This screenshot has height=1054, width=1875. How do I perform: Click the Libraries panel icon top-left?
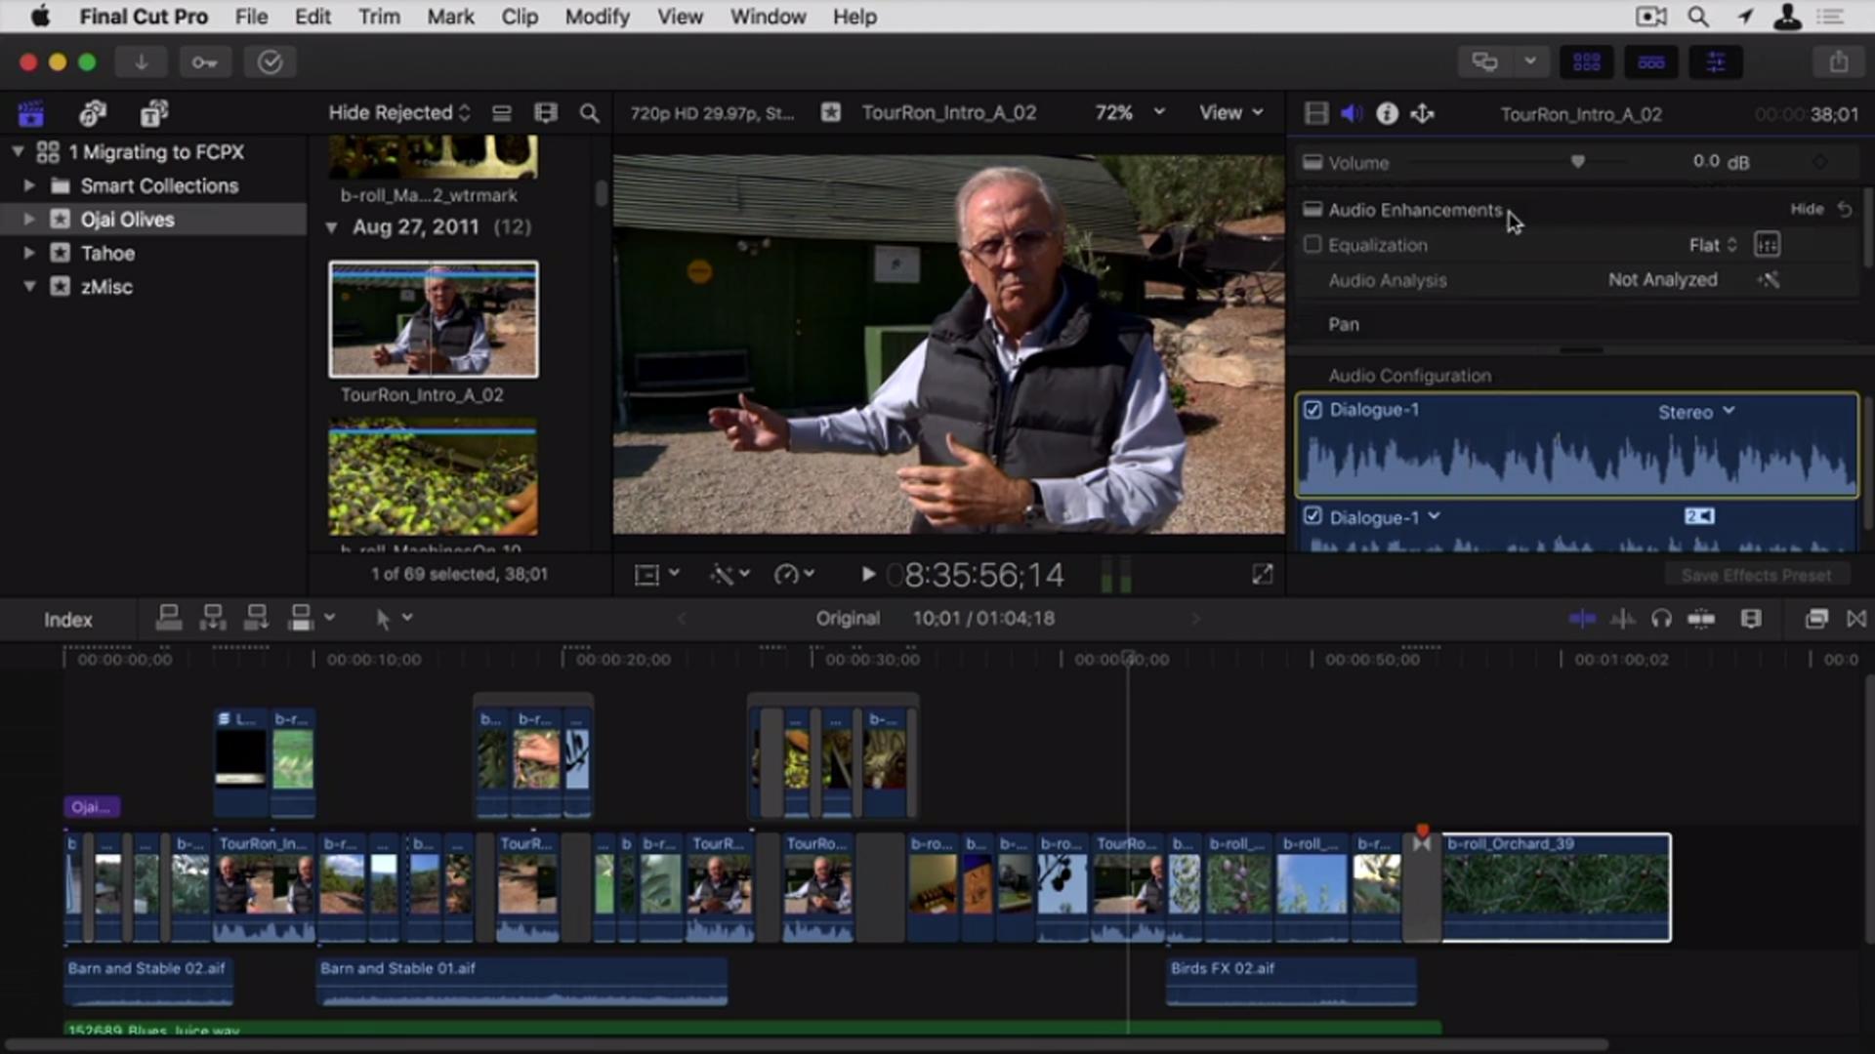pyautogui.click(x=31, y=112)
